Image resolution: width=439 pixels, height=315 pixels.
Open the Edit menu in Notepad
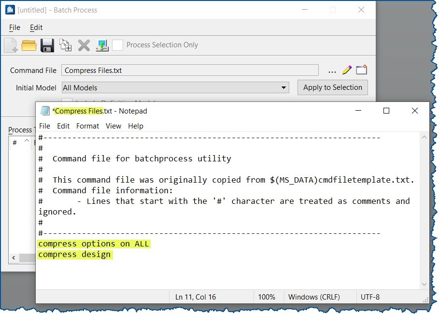(x=63, y=126)
